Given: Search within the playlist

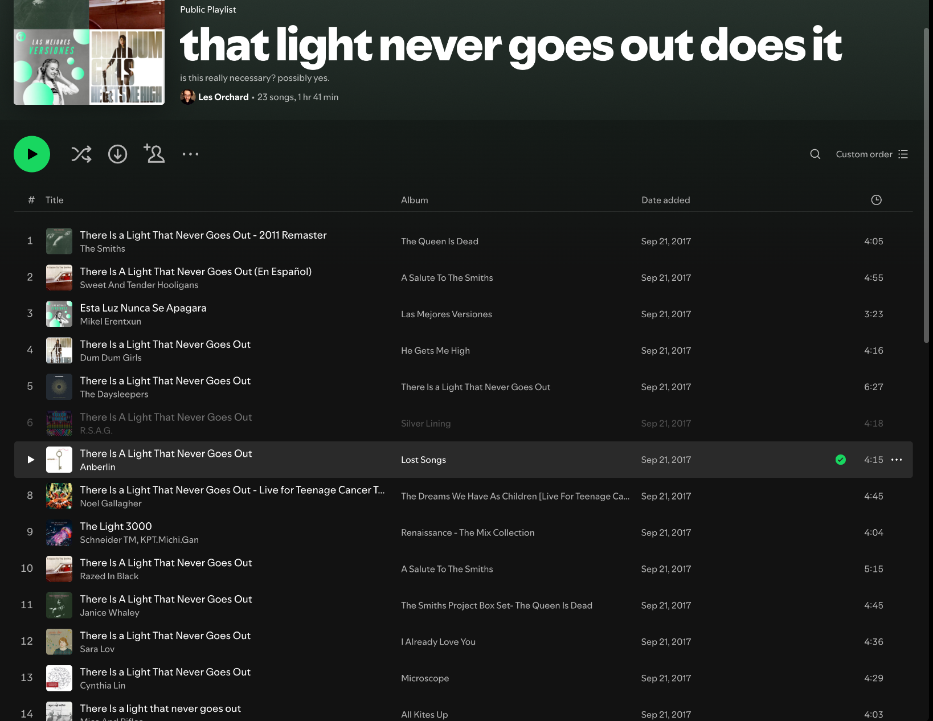Looking at the screenshot, I should pyautogui.click(x=815, y=154).
